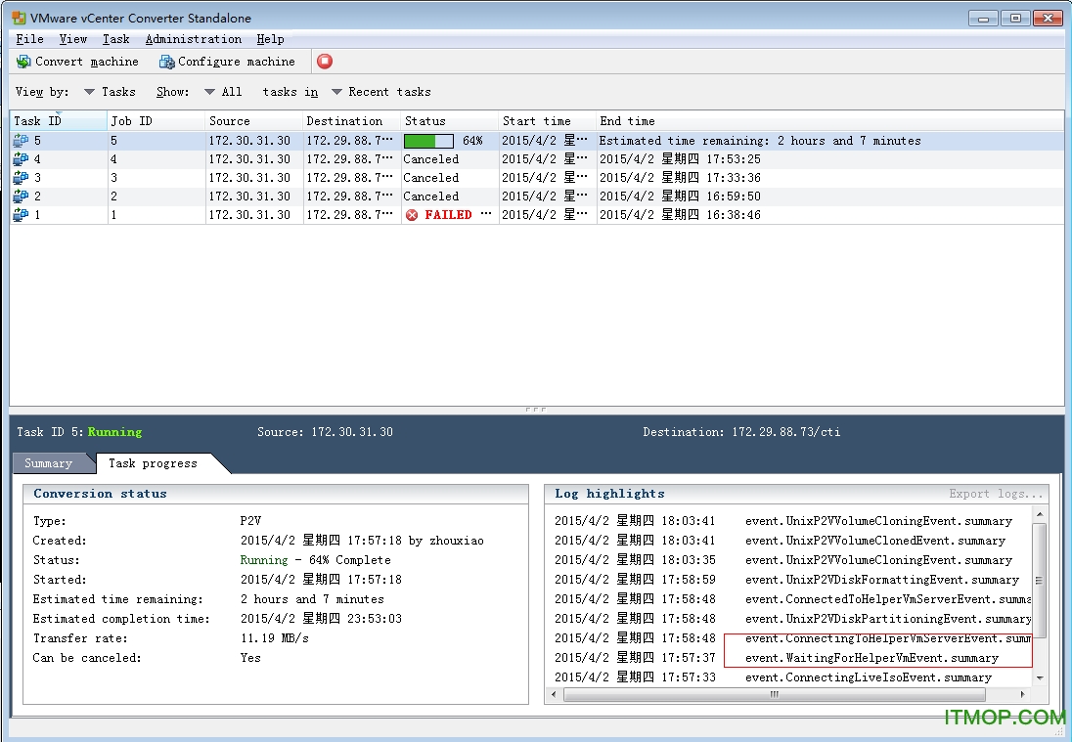Click the log scroll up arrow
Viewport: 1072px width, 742px height.
click(1039, 514)
